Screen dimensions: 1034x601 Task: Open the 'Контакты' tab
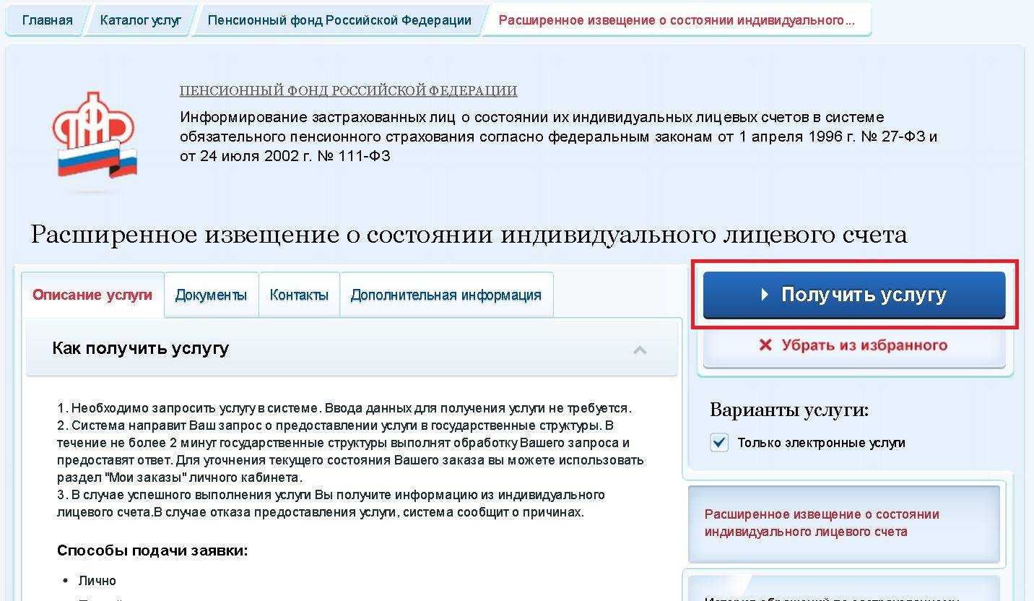pos(299,295)
